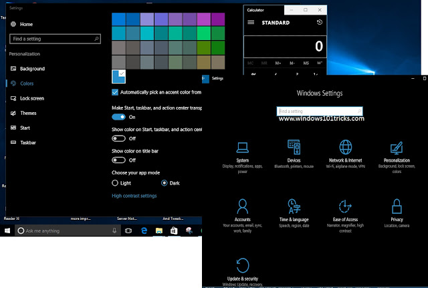
Task: Click back arrow beside small Settings label
Action: pyautogui.click(x=205, y=79)
